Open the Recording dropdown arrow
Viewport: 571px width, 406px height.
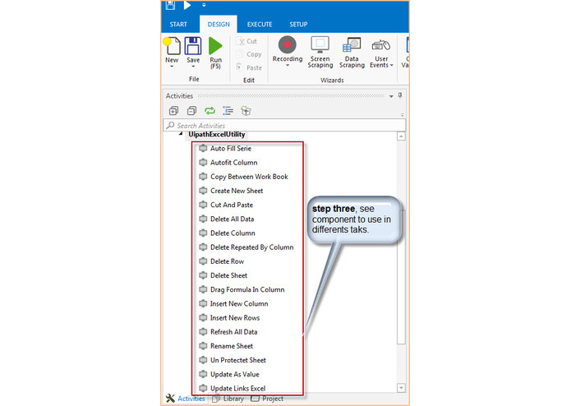pyautogui.click(x=288, y=66)
